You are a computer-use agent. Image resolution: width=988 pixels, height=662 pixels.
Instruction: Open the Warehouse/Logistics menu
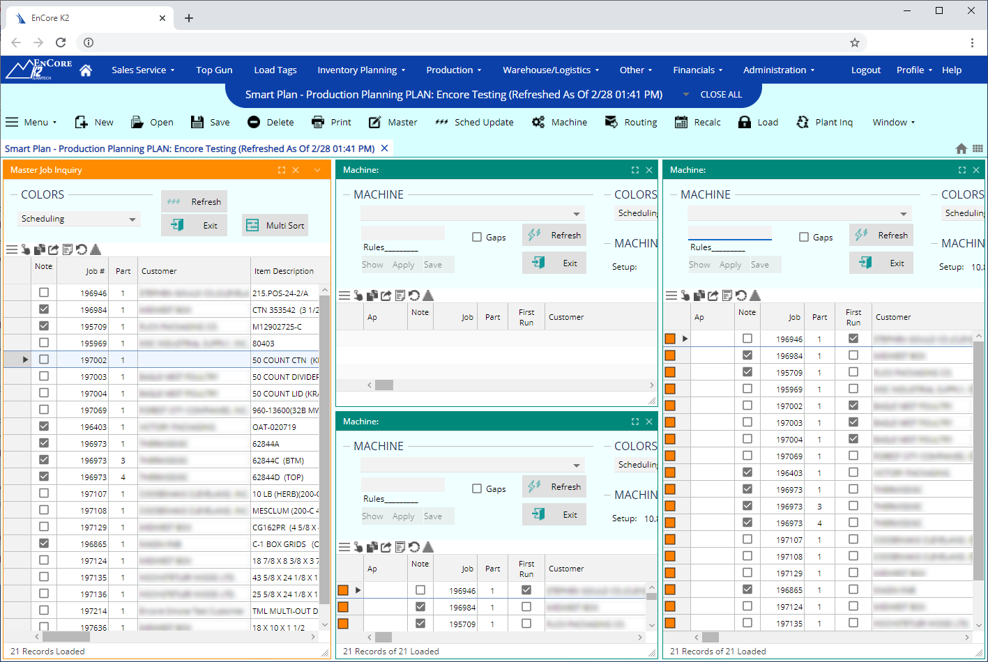[x=551, y=70]
